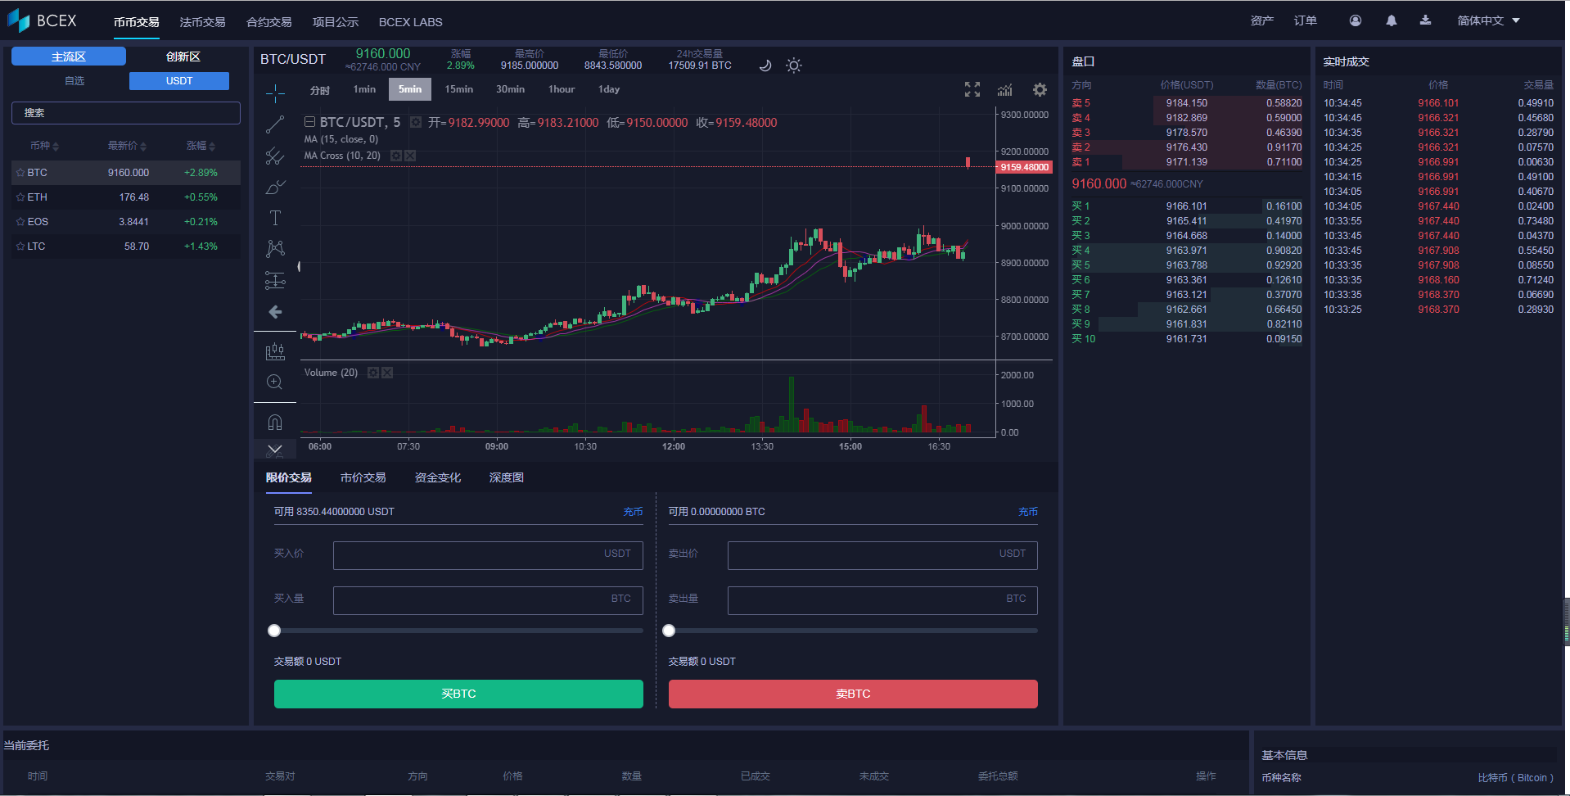Click the green 买BTC button
This screenshot has height=796, width=1570.
(458, 694)
